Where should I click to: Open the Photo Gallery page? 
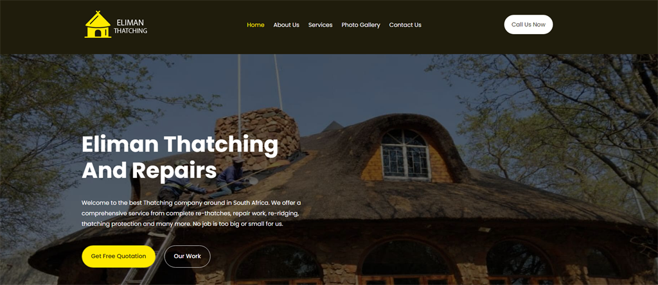pyautogui.click(x=361, y=25)
